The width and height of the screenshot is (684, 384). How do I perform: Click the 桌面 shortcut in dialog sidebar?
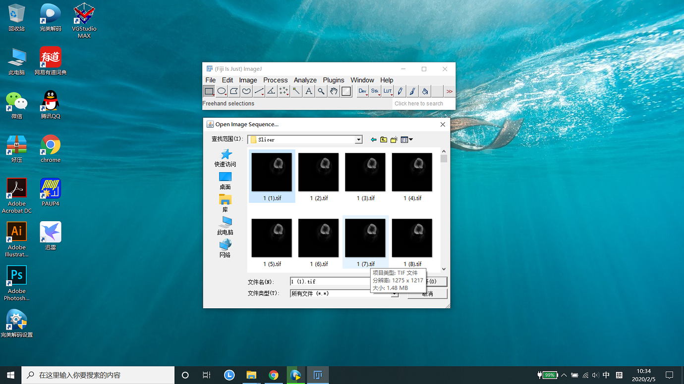point(225,181)
